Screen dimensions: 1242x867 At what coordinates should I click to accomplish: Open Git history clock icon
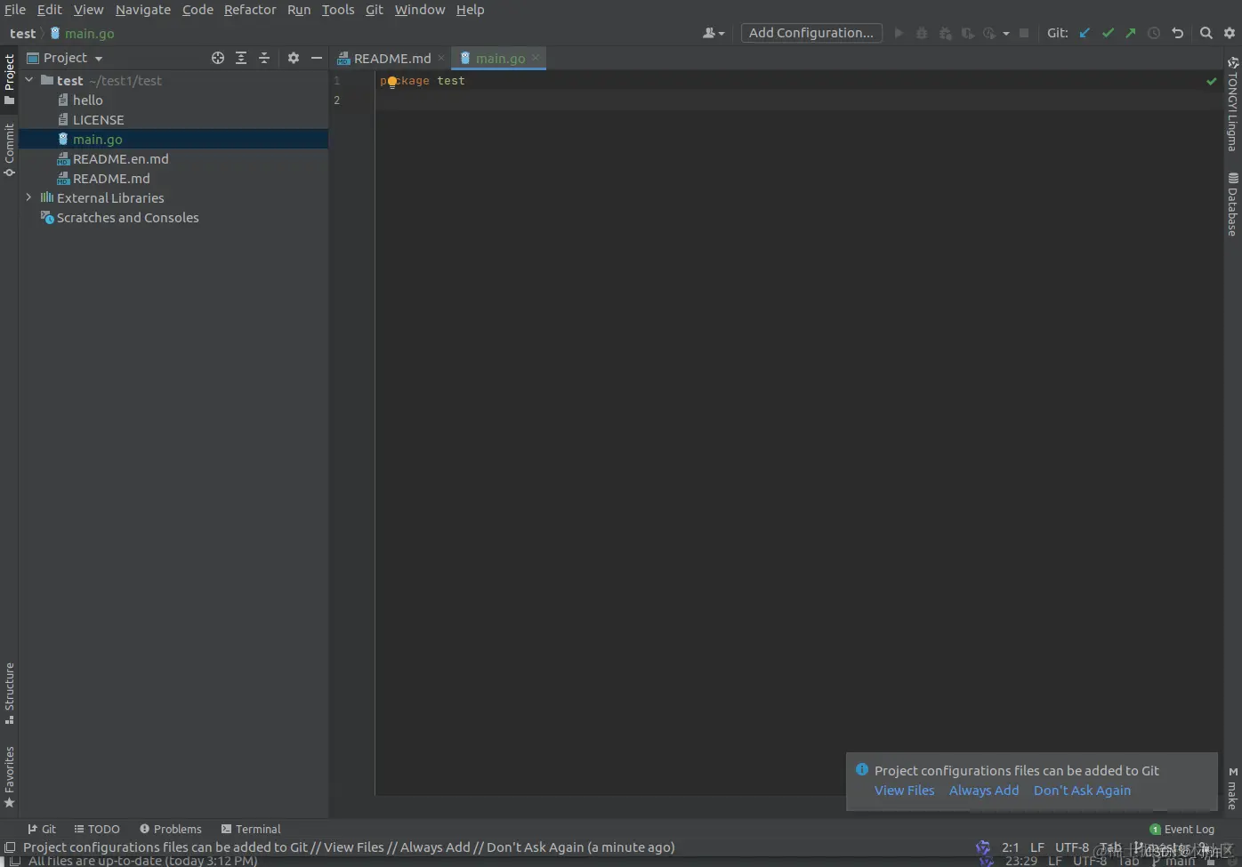click(1154, 33)
